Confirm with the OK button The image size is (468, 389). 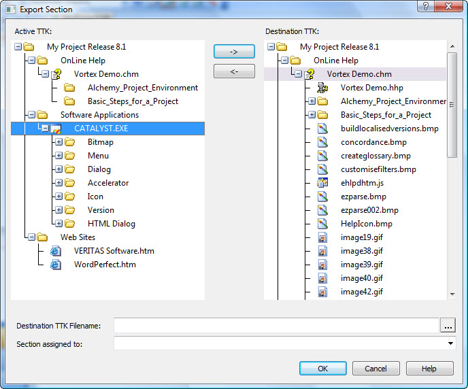[x=322, y=369]
